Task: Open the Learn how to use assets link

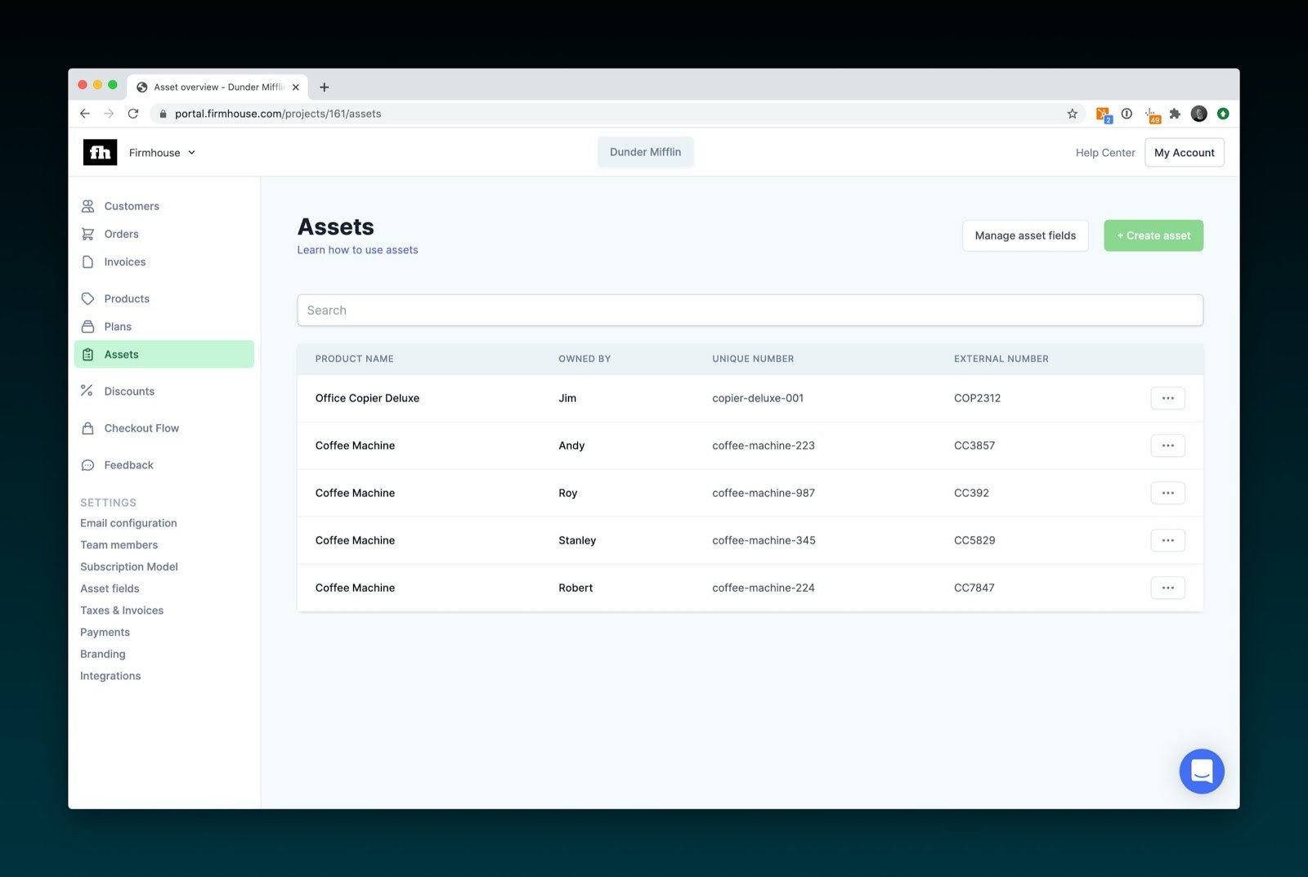Action: click(357, 249)
